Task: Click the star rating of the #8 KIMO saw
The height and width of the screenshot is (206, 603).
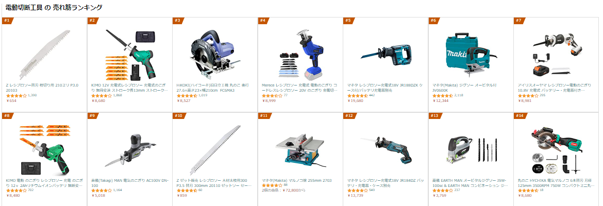Action: point(16,191)
